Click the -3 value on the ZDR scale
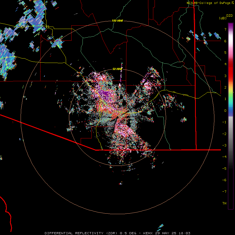 pyautogui.click(x=224, y=145)
